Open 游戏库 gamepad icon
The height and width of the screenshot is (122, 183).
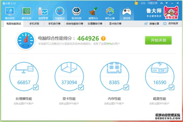click(x=127, y=12)
